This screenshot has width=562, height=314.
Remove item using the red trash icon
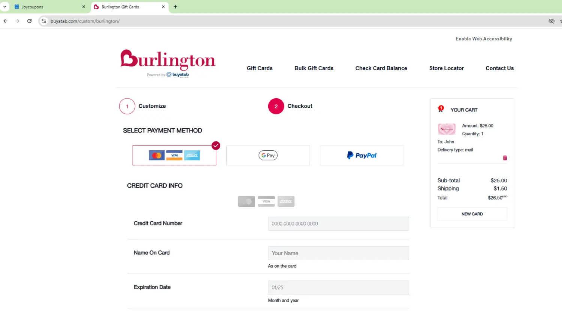pos(505,158)
